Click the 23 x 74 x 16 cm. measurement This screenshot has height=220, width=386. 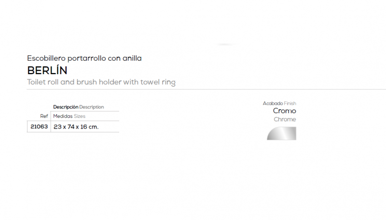76,127
